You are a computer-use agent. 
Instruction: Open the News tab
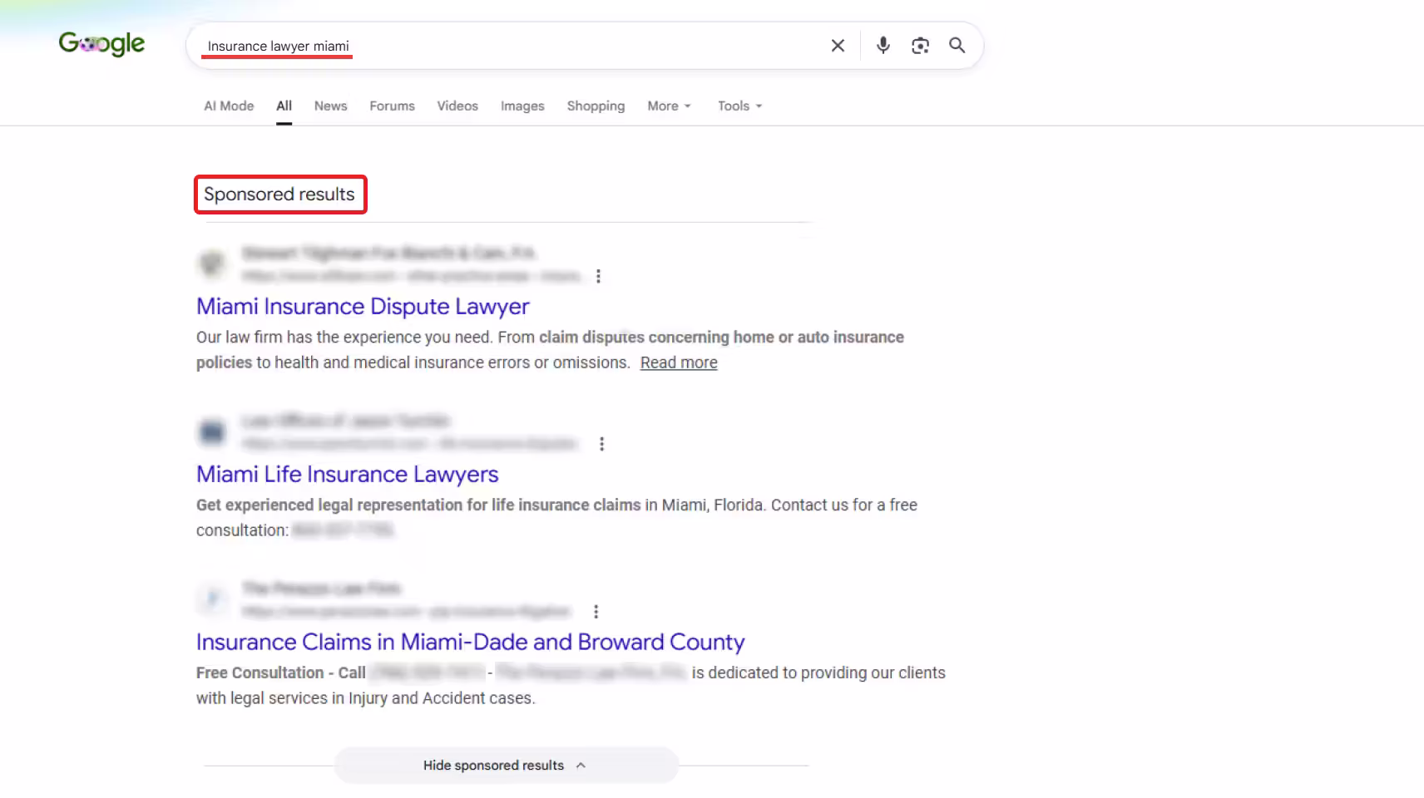(330, 106)
